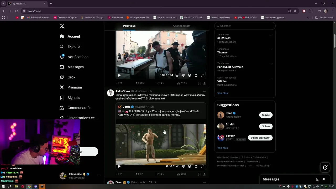Bookmark the post with 320 k views
Screen dimensions: 336x189
click(x=199, y=83)
